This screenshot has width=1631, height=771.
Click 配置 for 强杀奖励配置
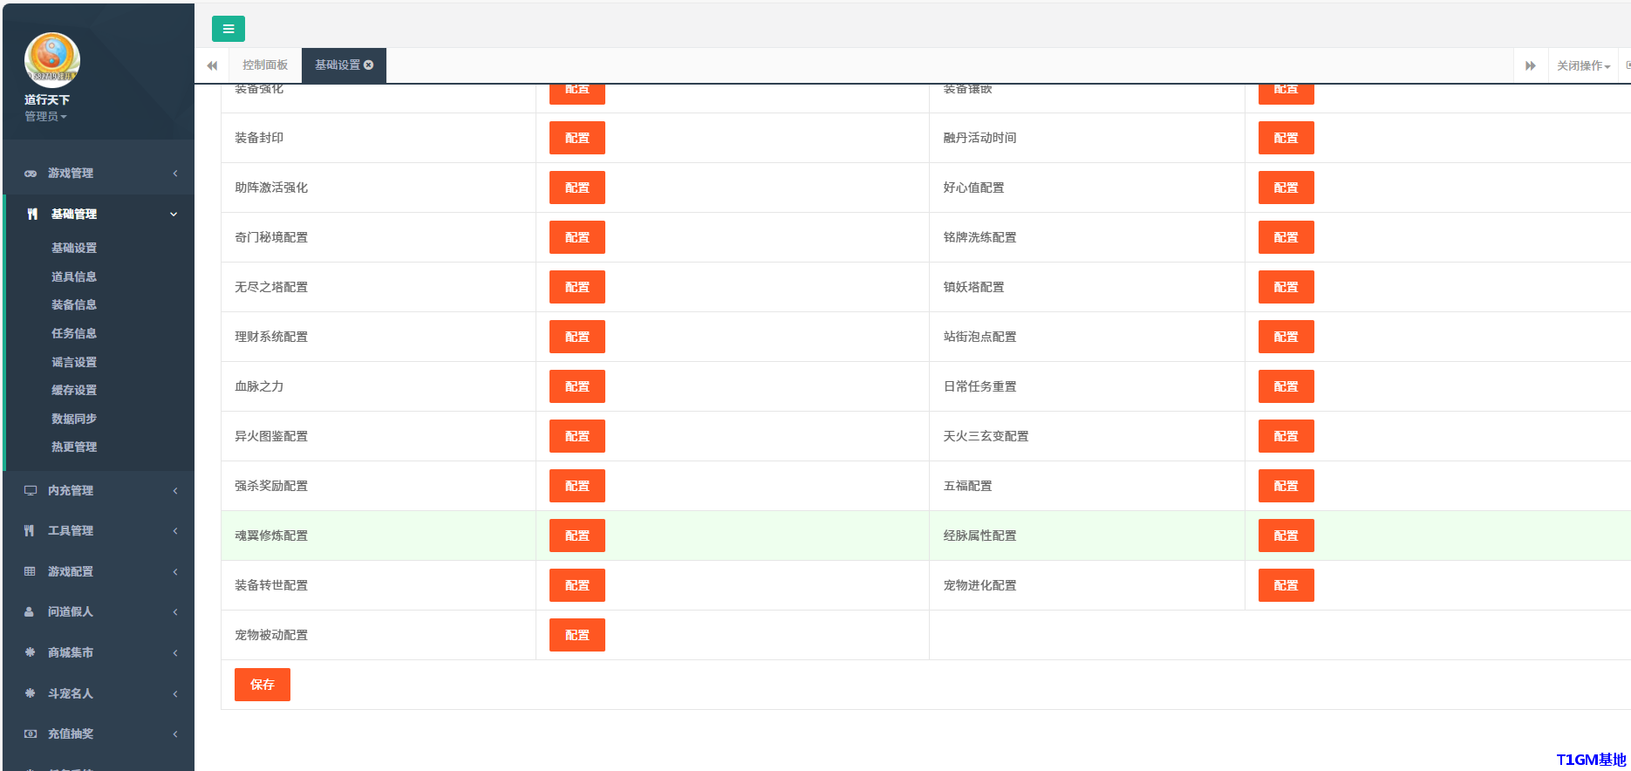[x=577, y=486]
